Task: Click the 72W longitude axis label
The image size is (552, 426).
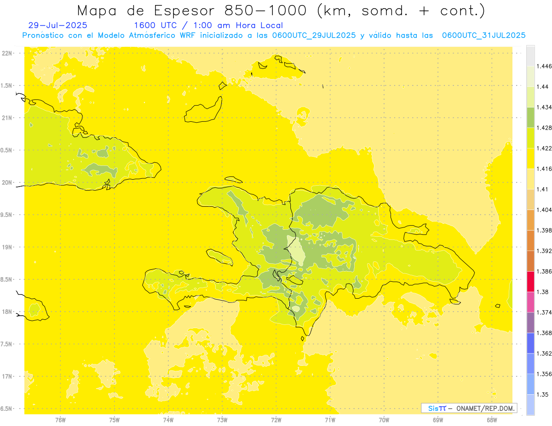Action: pyautogui.click(x=276, y=420)
